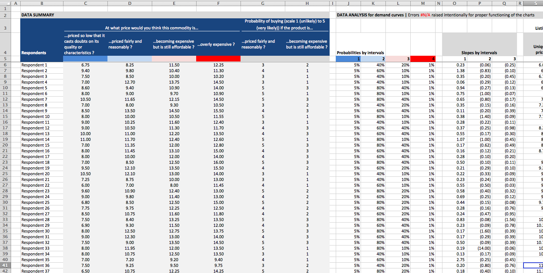Click 'Slopes by intervals' label
Viewport: 543px width, 273px height.
(479, 53)
